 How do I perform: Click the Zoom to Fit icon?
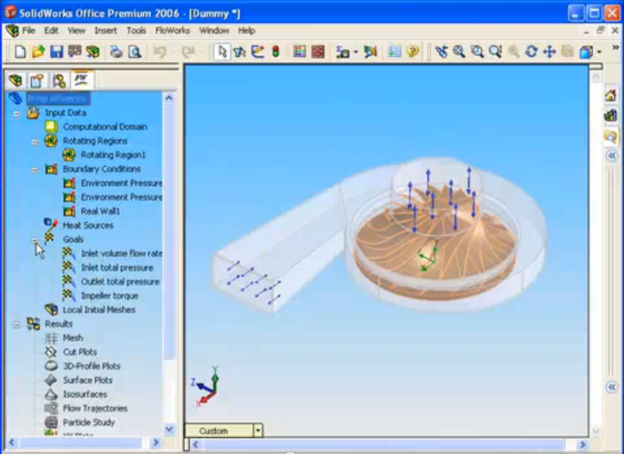point(459,51)
